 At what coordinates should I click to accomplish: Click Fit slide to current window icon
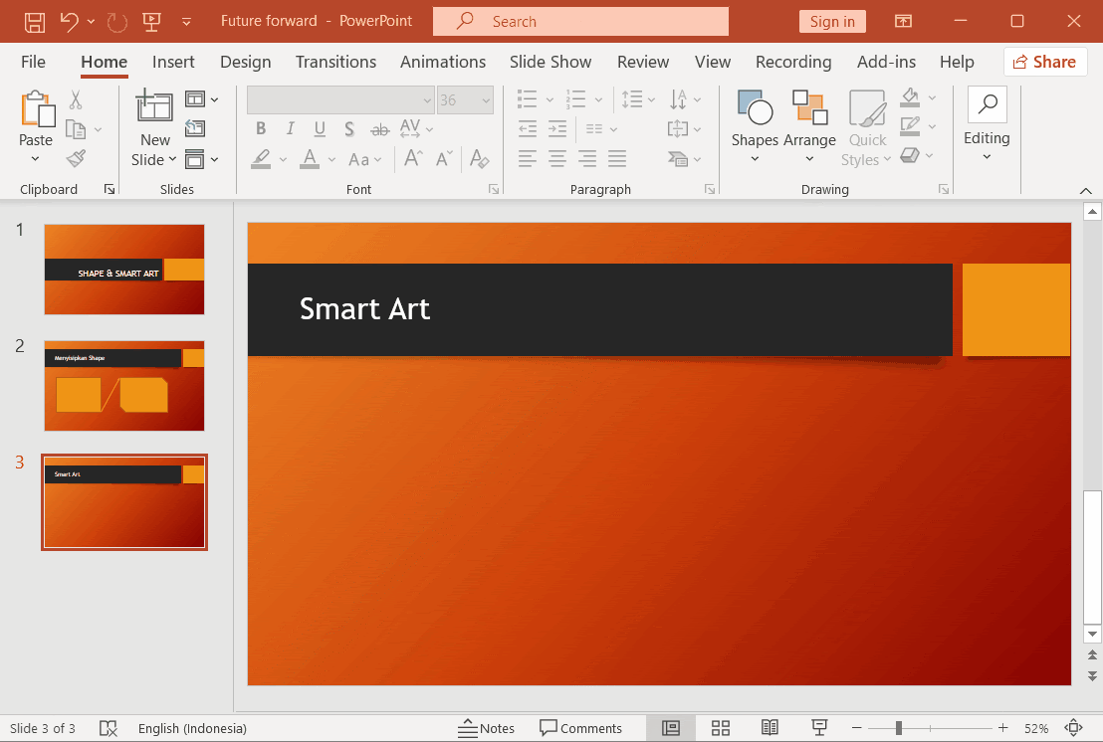pyautogui.click(x=1073, y=728)
